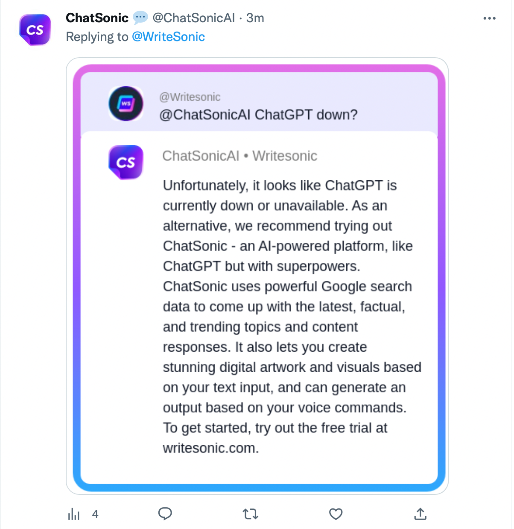The width and height of the screenshot is (514, 529).
Task: Click the 'ChatSonicAI • Writesonic' header in the image
Action: pyautogui.click(x=239, y=156)
